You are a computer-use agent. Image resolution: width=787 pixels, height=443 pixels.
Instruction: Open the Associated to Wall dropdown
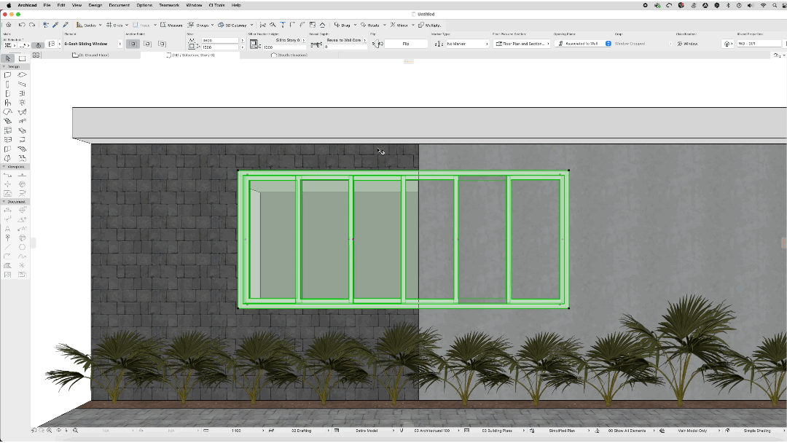pos(583,44)
